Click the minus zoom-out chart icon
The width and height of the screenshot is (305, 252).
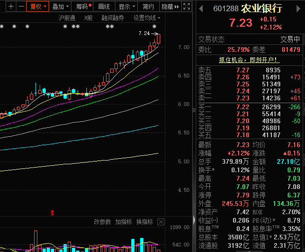[21, 7]
